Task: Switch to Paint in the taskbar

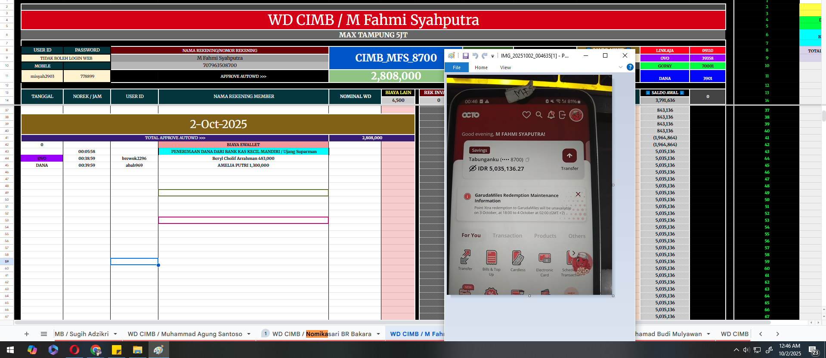Action: coord(159,350)
